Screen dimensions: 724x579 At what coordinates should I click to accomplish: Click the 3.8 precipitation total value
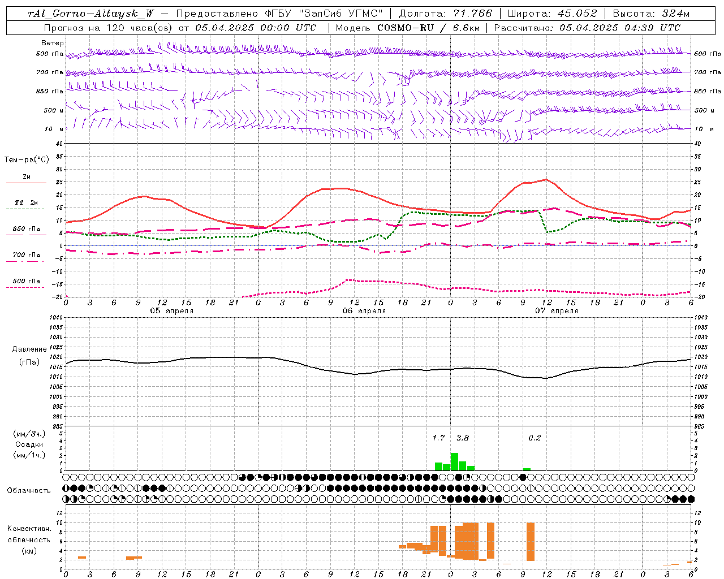tap(462, 438)
